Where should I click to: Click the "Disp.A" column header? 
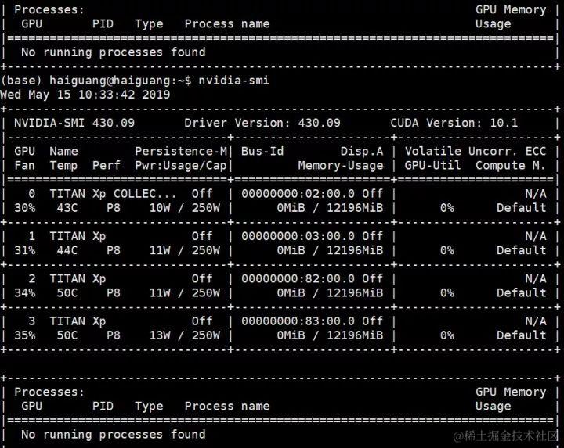click(x=362, y=151)
